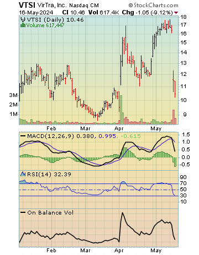Click the Feb label on bottom axis
The width and height of the screenshot is (199, 255).
click(51, 251)
